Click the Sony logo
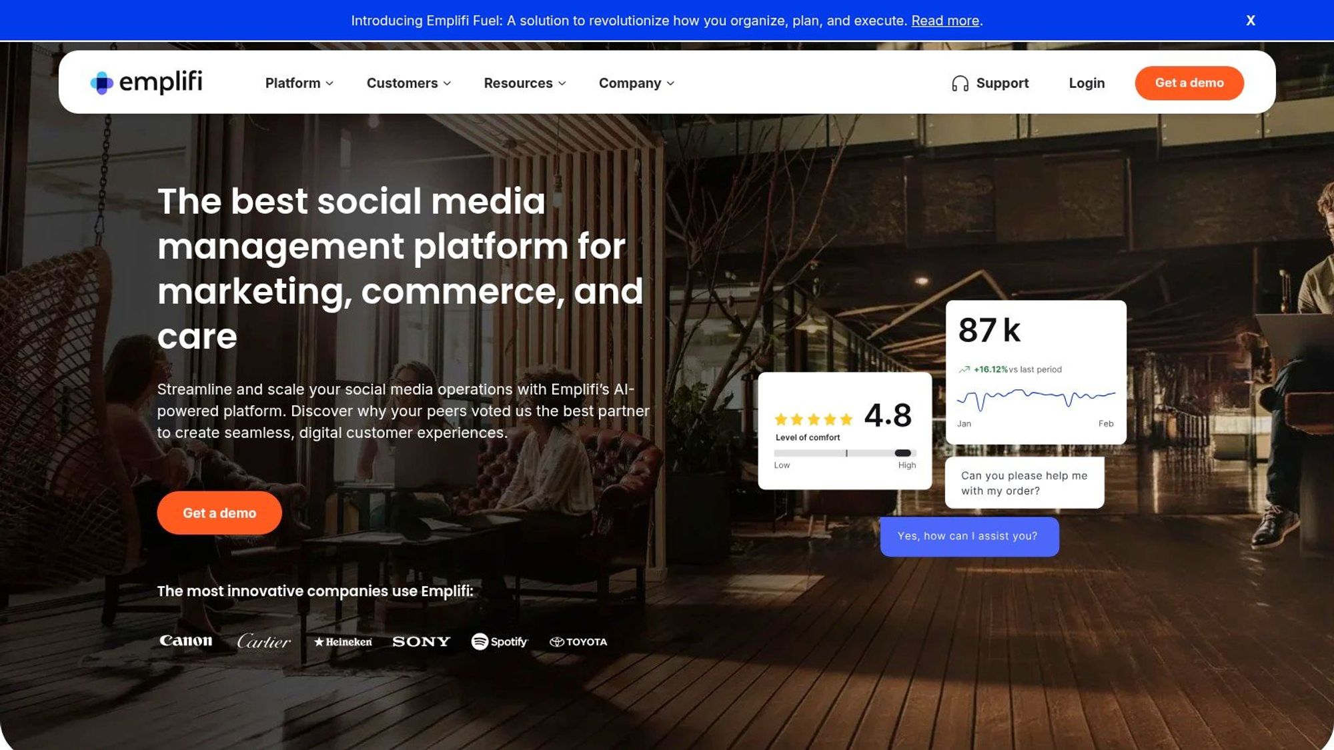 point(421,641)
